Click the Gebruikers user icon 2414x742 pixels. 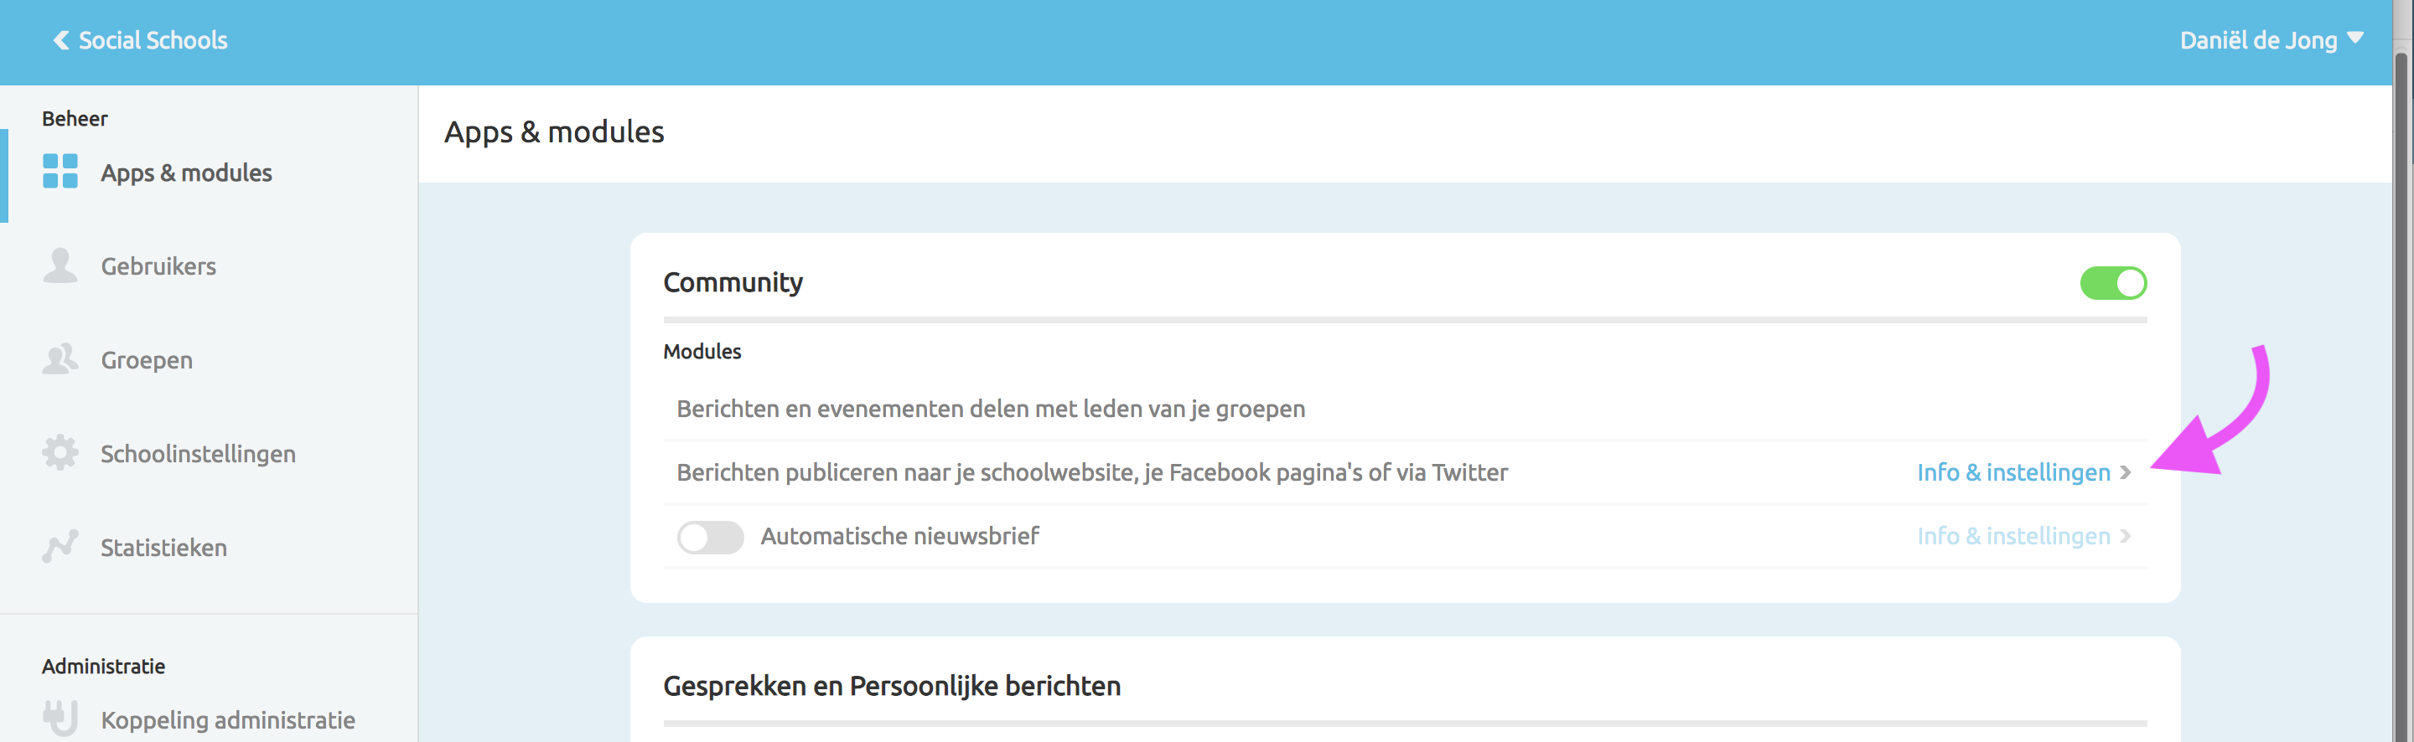pyautogui.click(x=59, y=265)
